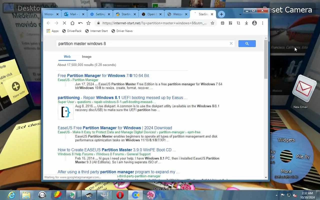Viewport: 320px width, 200px height.
Task: Open Internet Explorer from the taskbar
Action: 11,195
